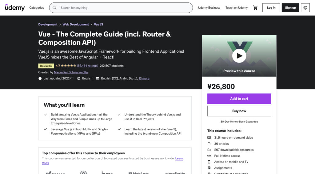Click checkmark beside Learn the latest version
The height and width of the screenshot is (174, 315).
119,129
